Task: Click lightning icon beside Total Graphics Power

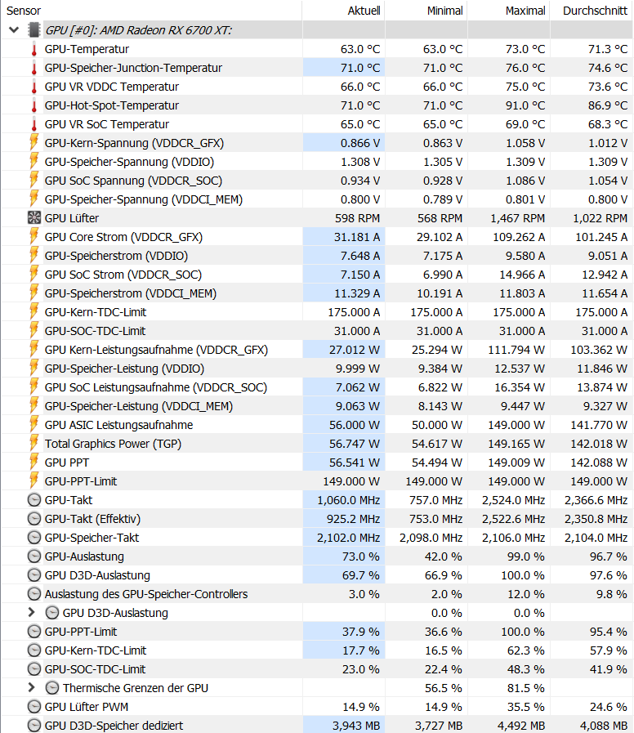Action: [33, 443]
